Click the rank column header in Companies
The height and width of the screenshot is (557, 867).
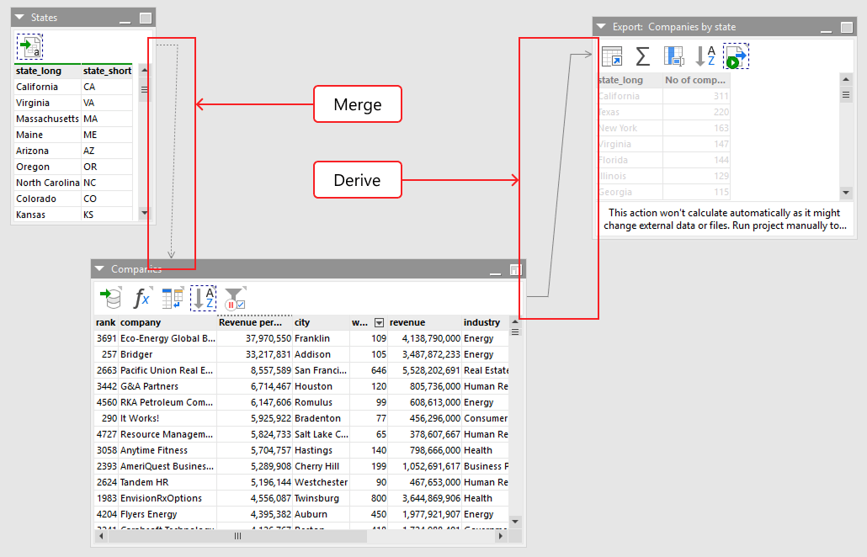pos(105,322)
